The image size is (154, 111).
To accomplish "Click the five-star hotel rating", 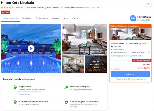I will [x=7, y=8].
